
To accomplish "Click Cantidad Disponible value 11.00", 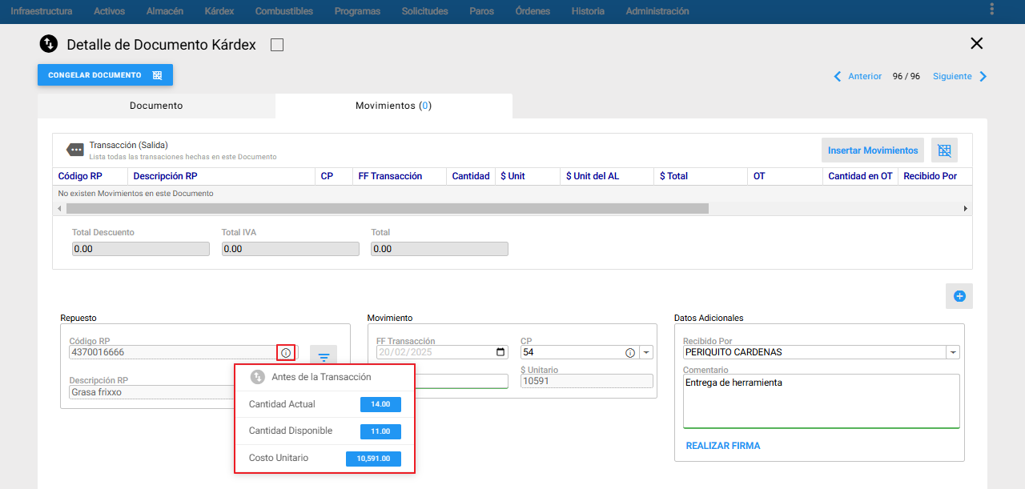I will tap(380, 431).
